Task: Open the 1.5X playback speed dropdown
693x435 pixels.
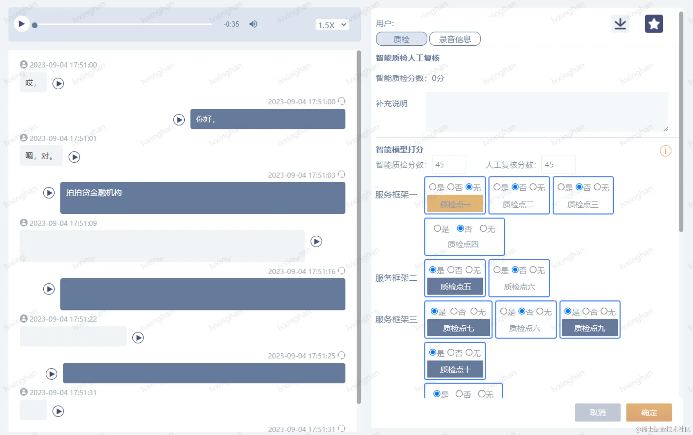Action: [x=332, y=25]
